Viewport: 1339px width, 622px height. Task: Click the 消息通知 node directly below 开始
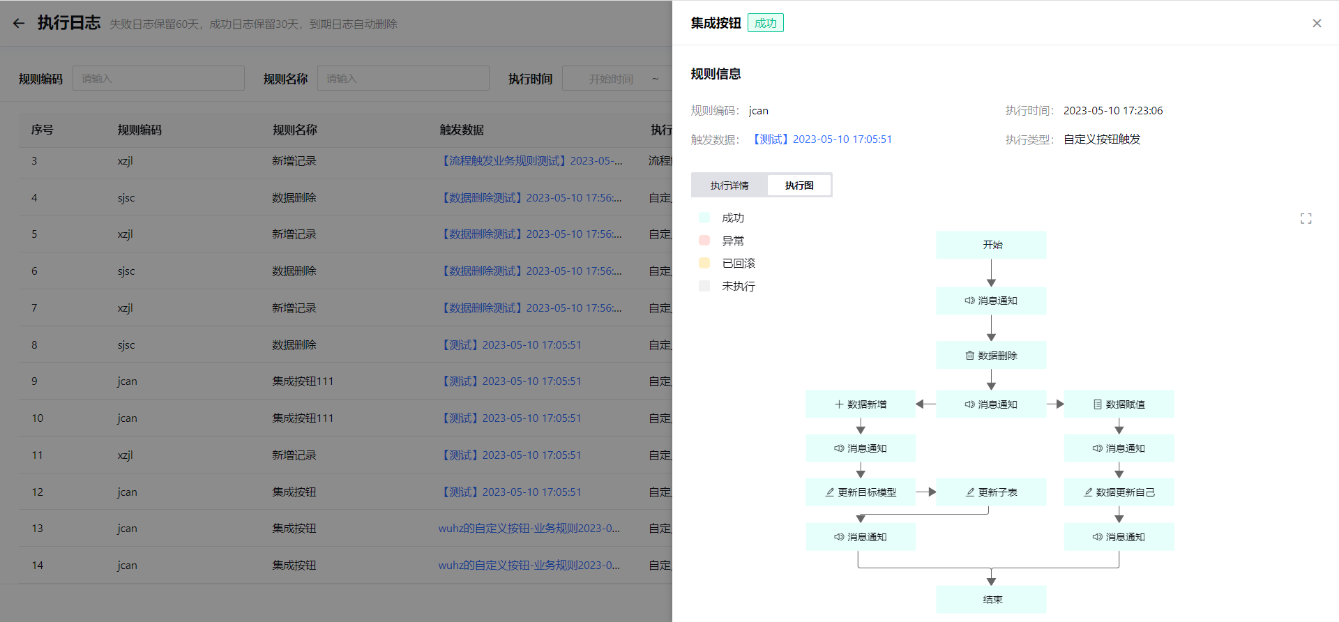(x=991, y=301)
